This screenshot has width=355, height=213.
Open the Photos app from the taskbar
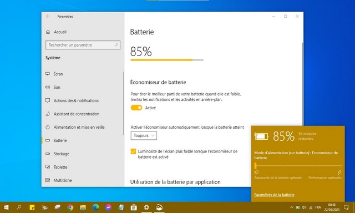coord(159,207)
